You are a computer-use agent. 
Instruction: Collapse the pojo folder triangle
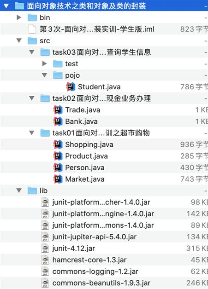point(45,75)
